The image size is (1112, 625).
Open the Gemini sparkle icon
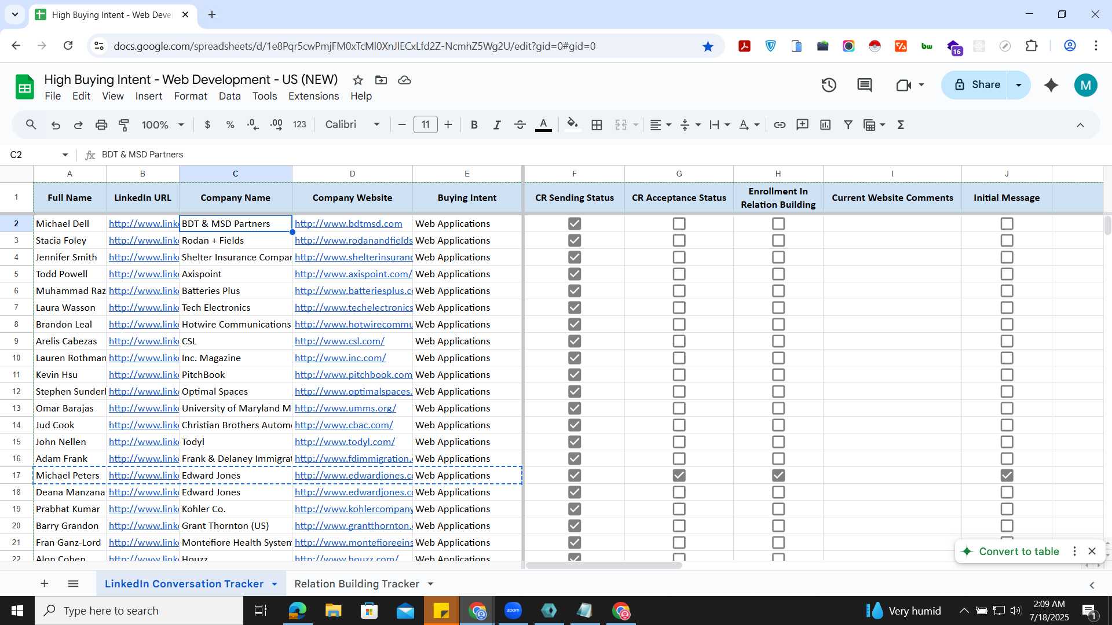(x=1051, y=85)
